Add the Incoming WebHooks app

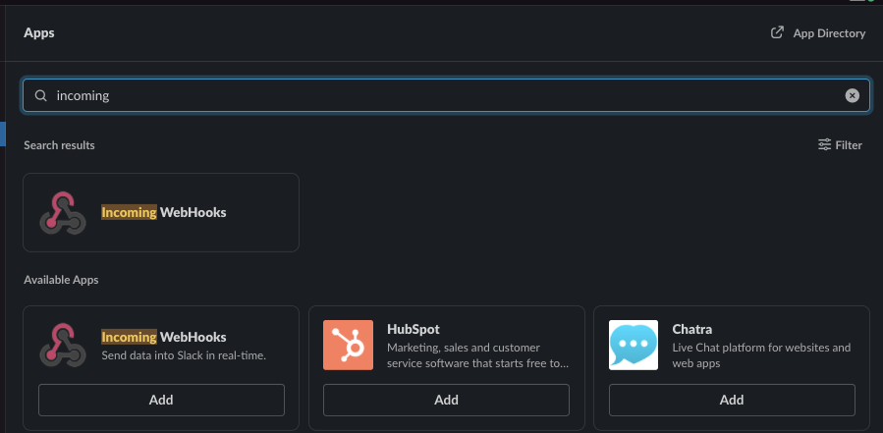click(x=161, y=400)
